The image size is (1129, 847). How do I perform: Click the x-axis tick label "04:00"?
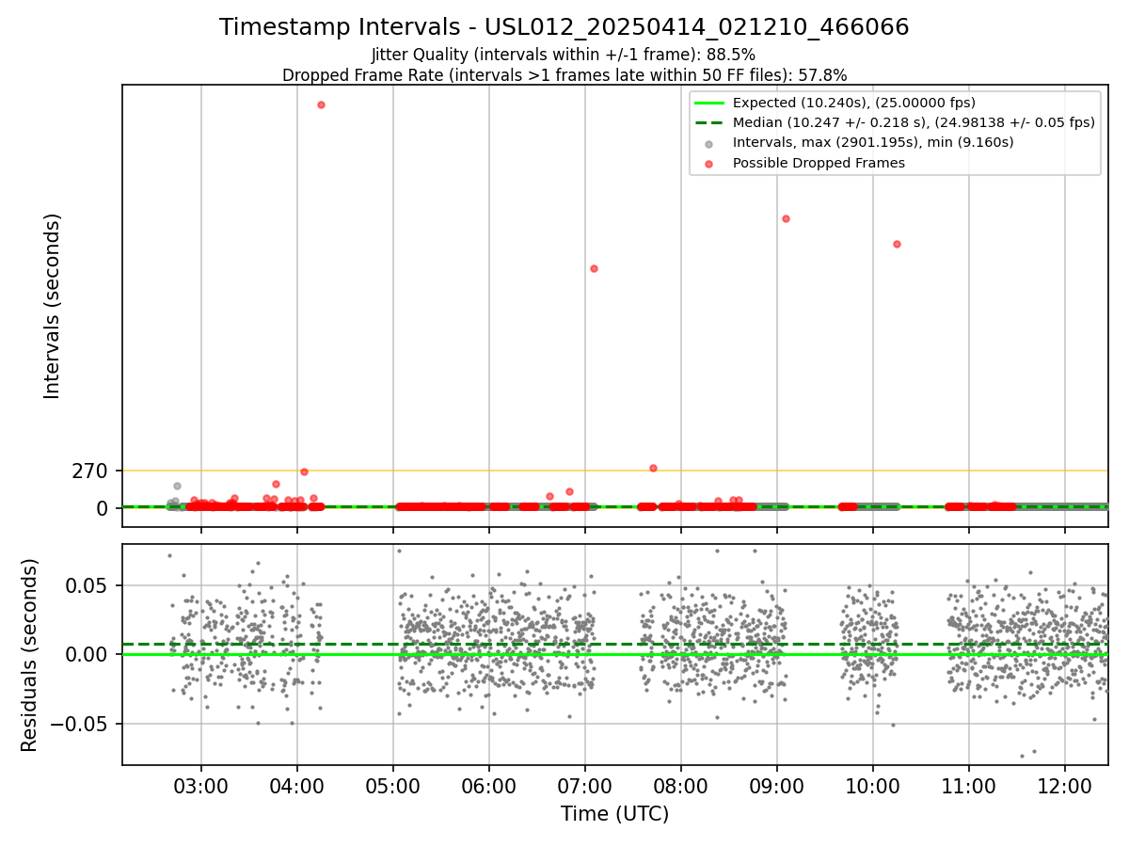297,786
